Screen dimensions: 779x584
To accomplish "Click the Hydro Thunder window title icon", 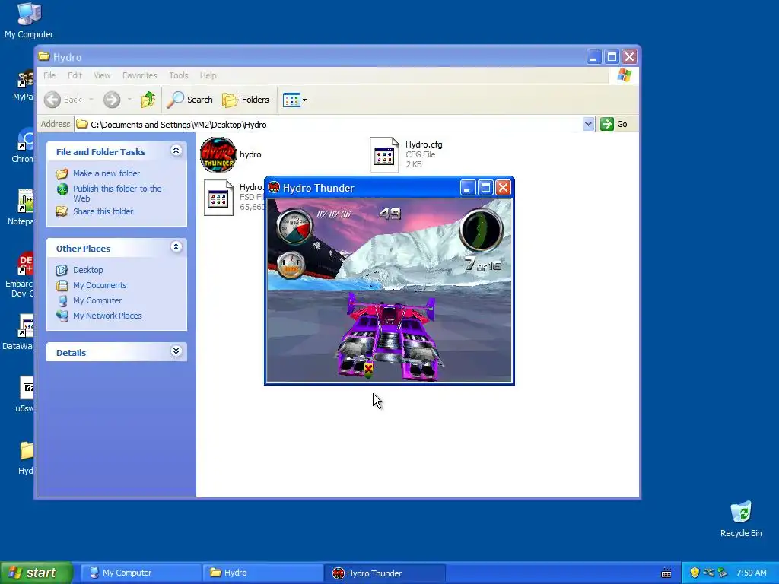I will [274, 187].
